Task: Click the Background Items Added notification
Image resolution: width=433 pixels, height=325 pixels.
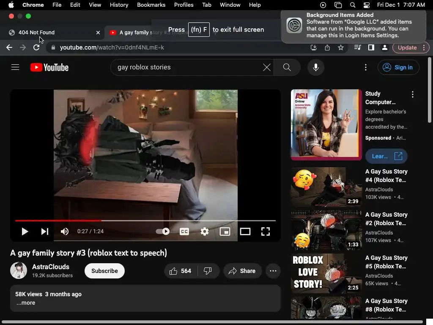Action: pos(354,27)
